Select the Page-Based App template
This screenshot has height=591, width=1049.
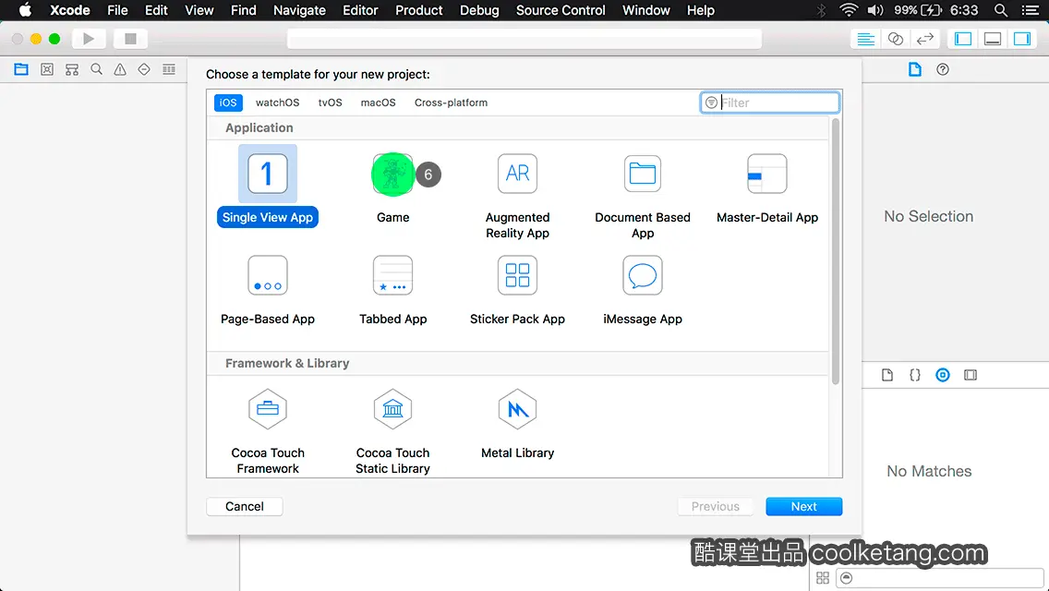[x=268, y=289]
